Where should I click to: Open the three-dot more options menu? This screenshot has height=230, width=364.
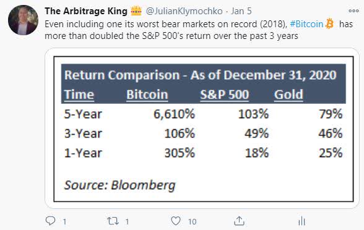[353, 11]
